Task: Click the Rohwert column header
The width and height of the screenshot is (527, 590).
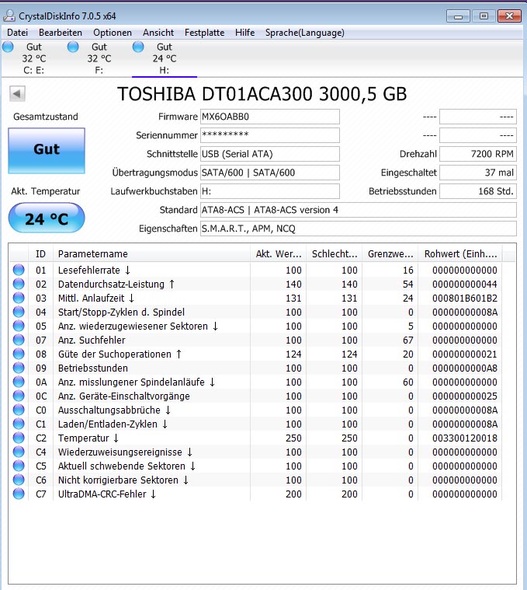Action: (x=460, y=254)
